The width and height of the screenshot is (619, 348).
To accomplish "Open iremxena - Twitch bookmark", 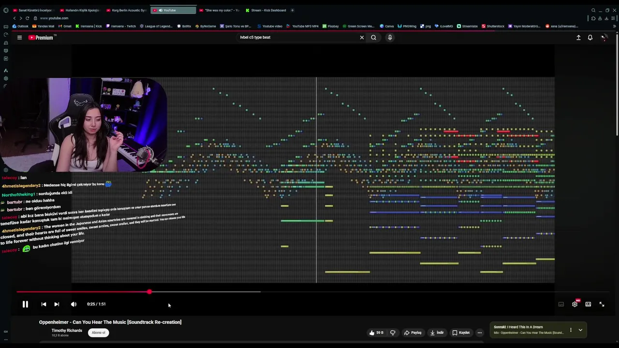I will (x=121, y=26).
